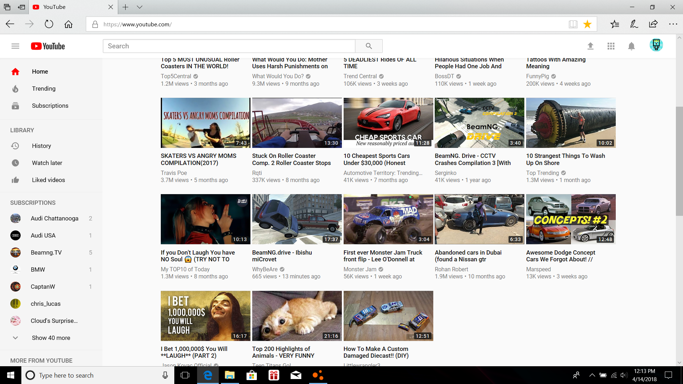
Task: Open Cloud's Surprise subscription channel
Action: [51, 321]
